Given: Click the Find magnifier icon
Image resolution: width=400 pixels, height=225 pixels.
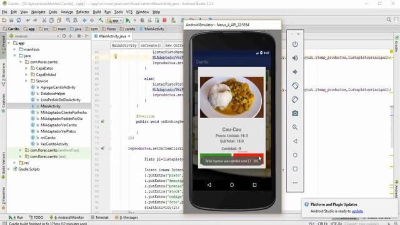Looking at the screenshot, I should click(68, 20).
